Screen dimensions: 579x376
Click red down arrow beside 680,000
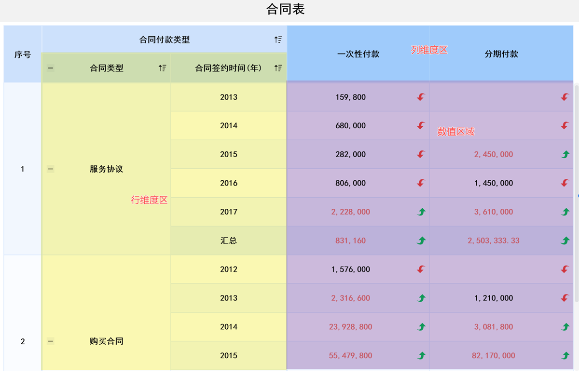click(x=421, y=125)
